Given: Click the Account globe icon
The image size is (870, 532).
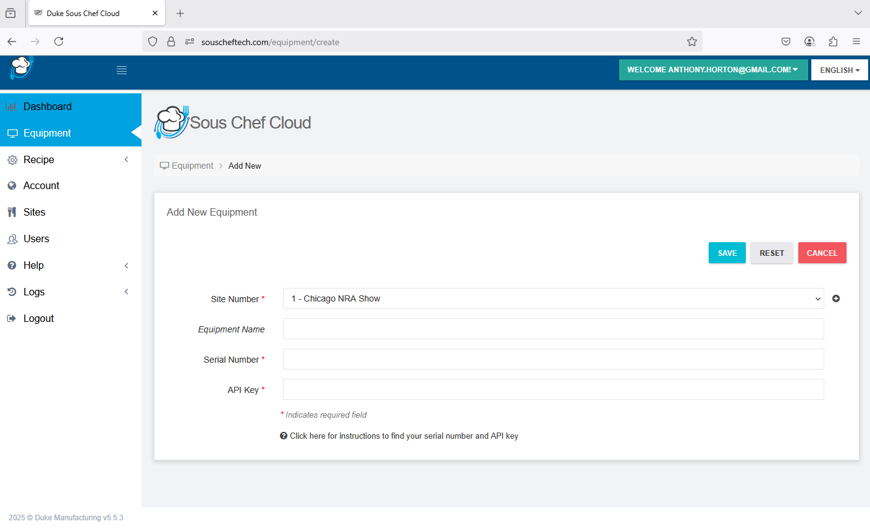Looking at the screenshot, I should pos(12,185).
